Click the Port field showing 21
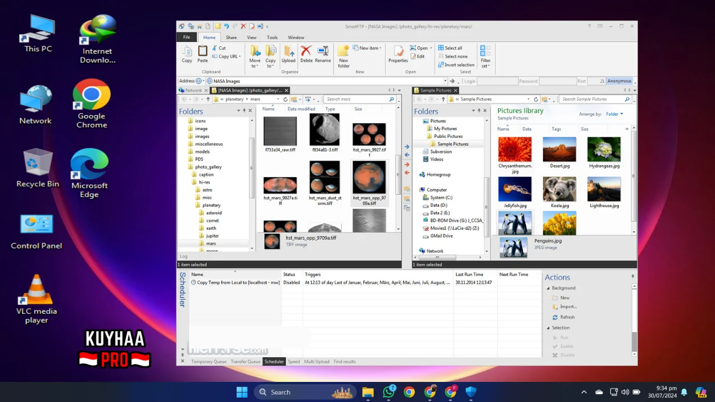This screenshot has width=715, height=402. tap(597, 82)
